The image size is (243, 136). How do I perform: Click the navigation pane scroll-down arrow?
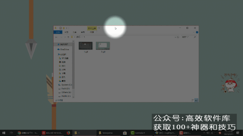[73, 97]
